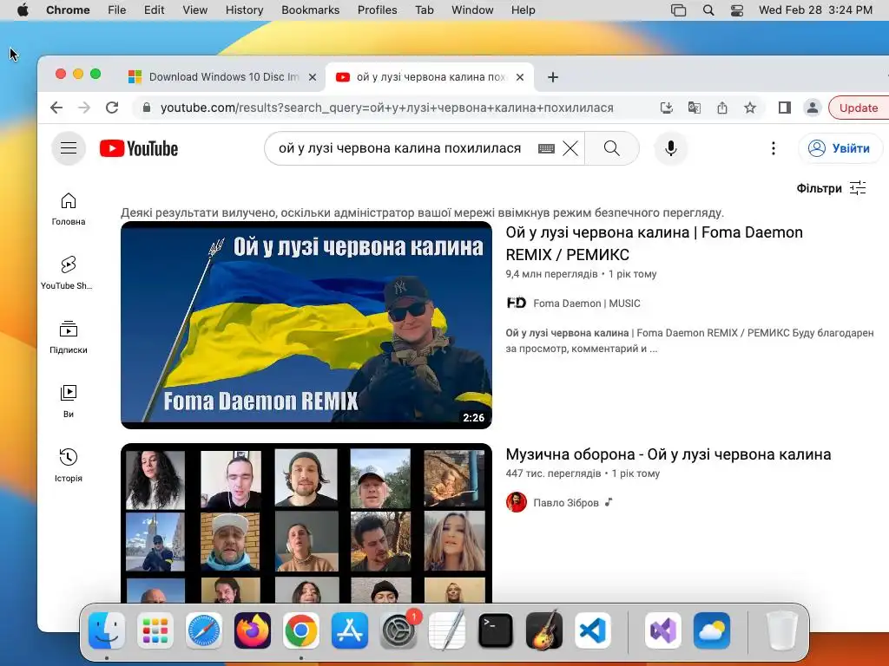This screenshot has height=666, width=889.
Task: Open Історія history in the sidebar
Action: pos(68,466)
